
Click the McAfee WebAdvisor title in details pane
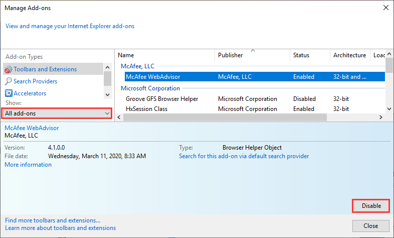click(x=32, y=128)
